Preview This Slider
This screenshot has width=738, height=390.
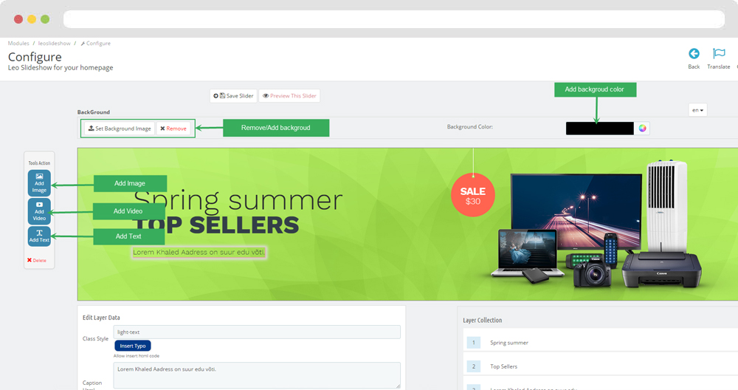[x=289, y=95]
